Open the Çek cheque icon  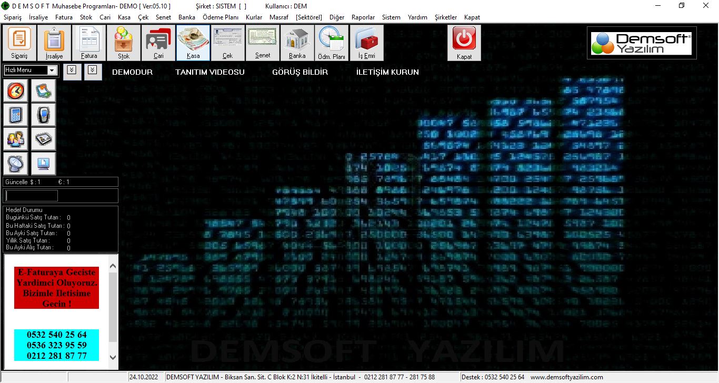(x=227, y=43)
